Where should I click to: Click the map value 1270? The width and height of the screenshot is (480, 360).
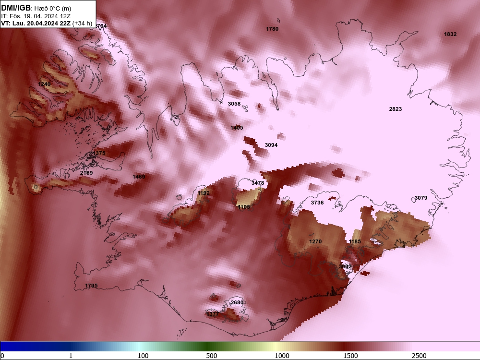coord(315,241)
